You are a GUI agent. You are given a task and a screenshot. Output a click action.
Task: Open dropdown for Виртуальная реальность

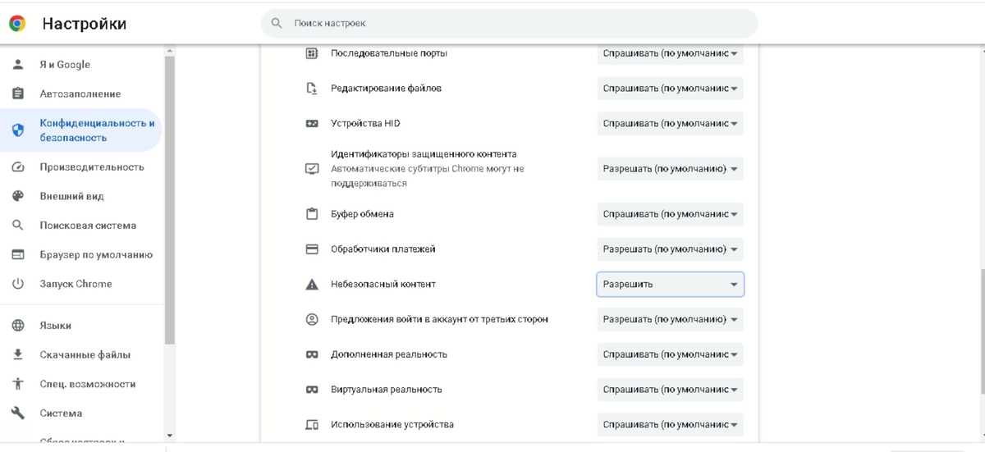pyautogui.click(x=670, y=390)
